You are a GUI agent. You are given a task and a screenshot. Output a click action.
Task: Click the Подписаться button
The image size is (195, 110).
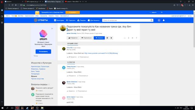[x=87, y=38]
